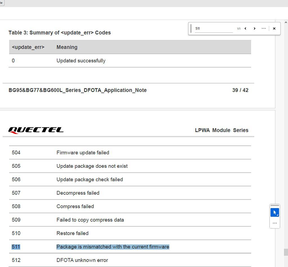This screenshot has width=288, height=267.
Task: Open the ellipsis menu on the floating toolbar
Action: coord(275,223)
